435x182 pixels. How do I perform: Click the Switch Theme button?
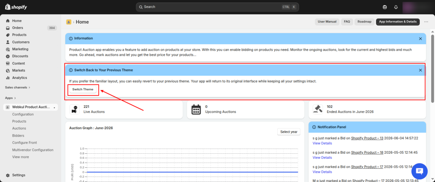click(83, 90)
